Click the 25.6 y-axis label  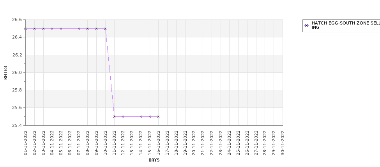[x=17, y=107]
